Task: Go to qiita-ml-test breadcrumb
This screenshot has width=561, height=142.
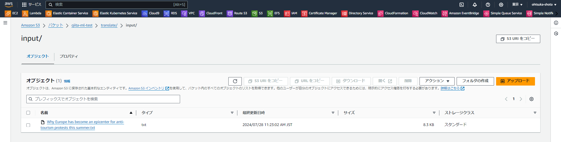Action: [x=82, y=25]
